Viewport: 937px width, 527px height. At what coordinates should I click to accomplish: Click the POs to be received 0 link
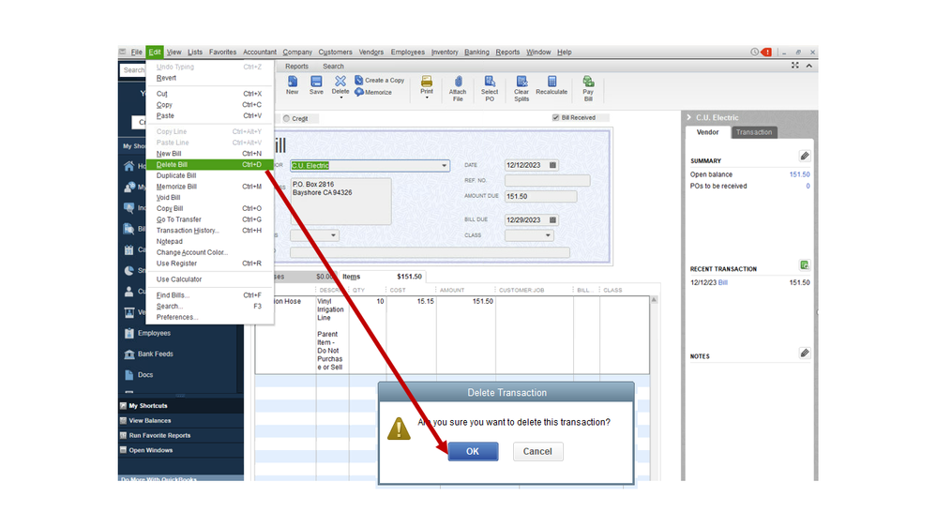808,187
